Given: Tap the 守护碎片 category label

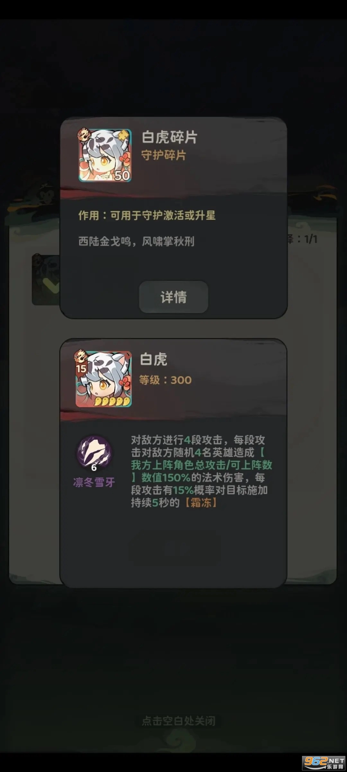Looking at the screenshot, I should [164, 155].
